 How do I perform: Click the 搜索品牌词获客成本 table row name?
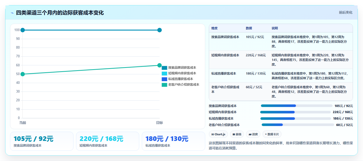click(x=225, y=37)
